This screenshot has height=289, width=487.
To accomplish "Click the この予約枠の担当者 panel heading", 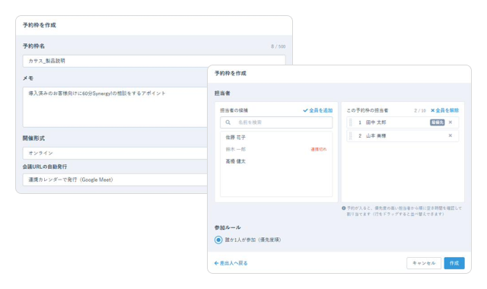I will click(367, 110).
